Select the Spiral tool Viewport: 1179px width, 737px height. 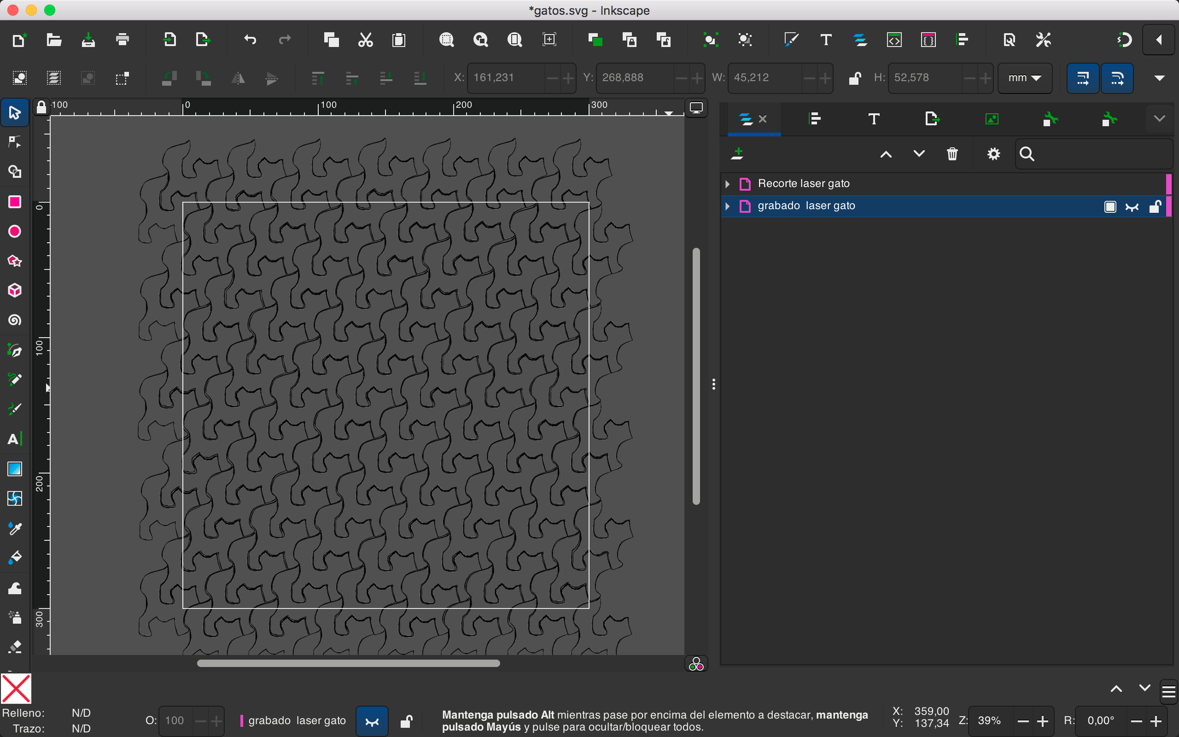point(15,320)
